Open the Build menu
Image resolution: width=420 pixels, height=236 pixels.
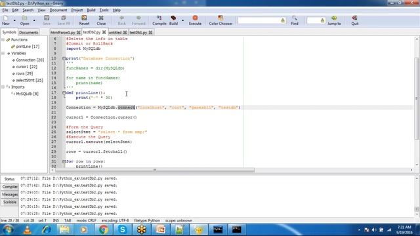91,10
